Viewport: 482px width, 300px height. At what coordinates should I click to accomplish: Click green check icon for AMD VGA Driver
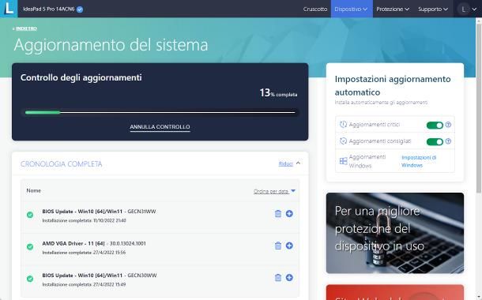tap(30, 246)
